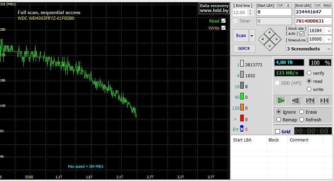334x181 pixels.
Task: Click the navigation pad right arrow
Action: click(x=277, y=39)
